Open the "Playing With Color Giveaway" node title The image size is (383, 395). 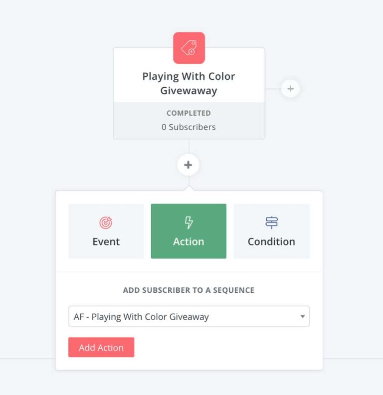(x=189, y=83)
